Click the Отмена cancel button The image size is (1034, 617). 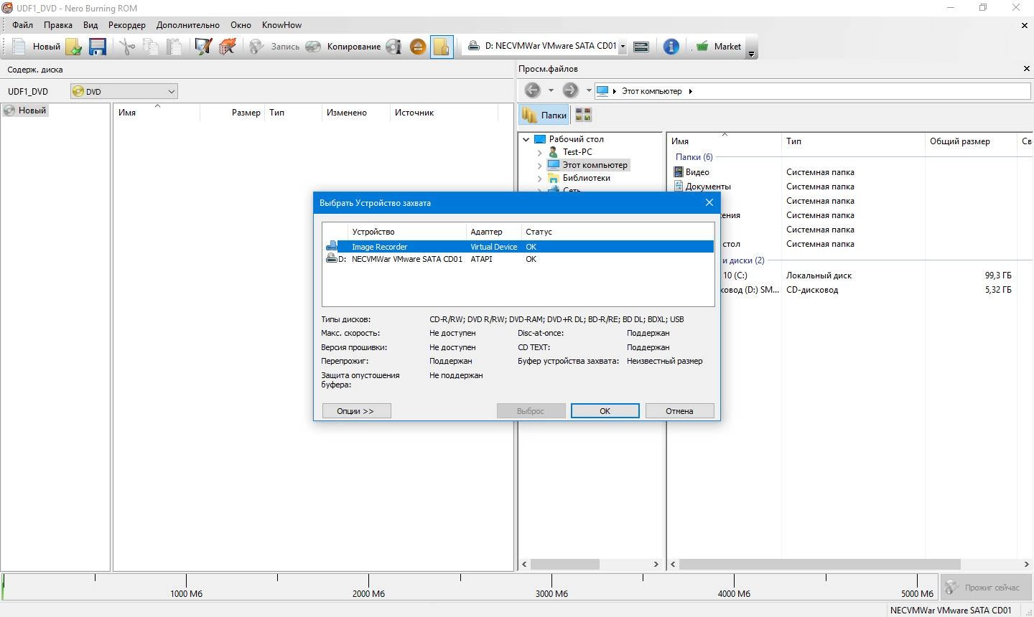tap(679, 411)
